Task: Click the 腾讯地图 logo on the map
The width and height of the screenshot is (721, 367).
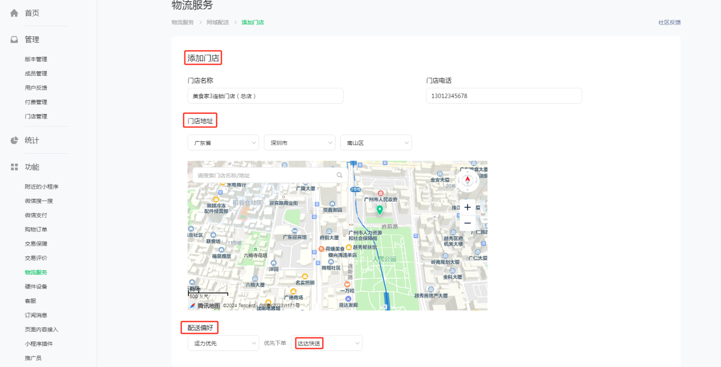Action: [x=204, y=305]
